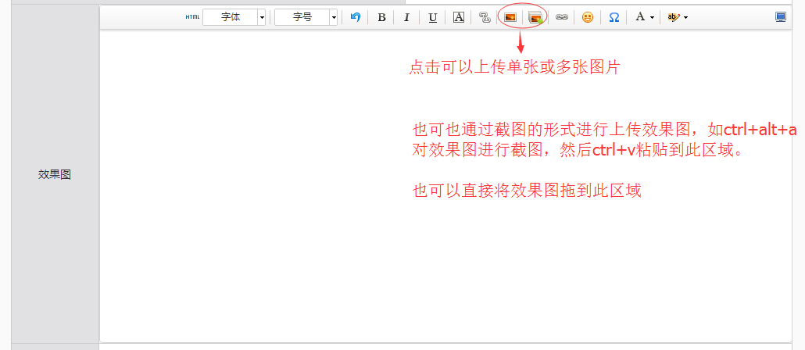Image resolution: width=805 pixels, height=350 pixels.
Task: Toggle fullscreen editor mode
Action: pyautogui.click(x=780, y=17)
